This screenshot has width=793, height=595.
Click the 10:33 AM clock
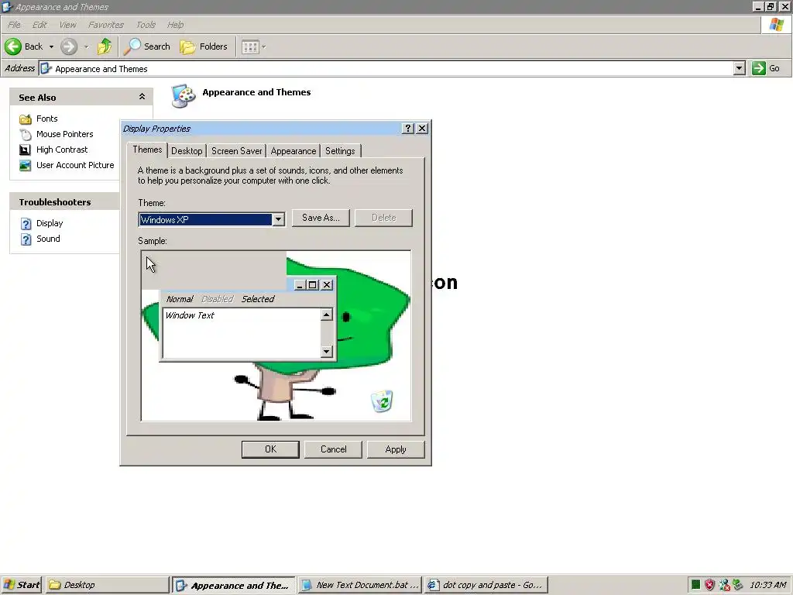767,585
